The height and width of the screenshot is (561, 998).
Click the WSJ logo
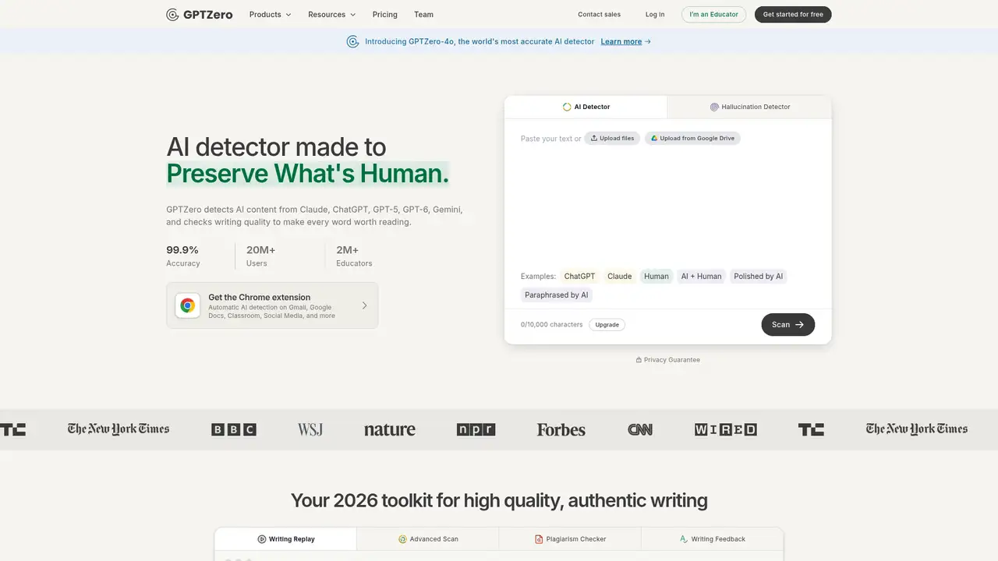[310, 429]
